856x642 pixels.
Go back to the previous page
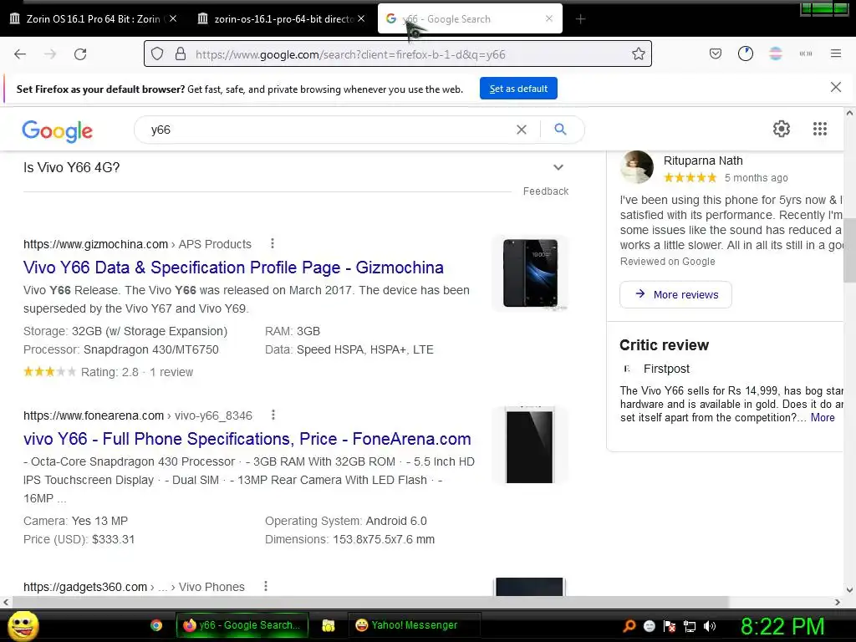(20, 54)
